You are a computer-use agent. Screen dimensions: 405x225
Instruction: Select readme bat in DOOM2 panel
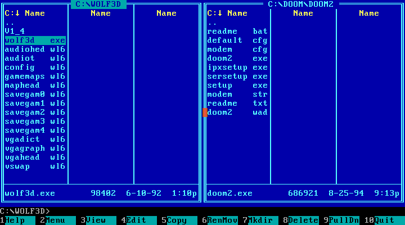[237, 31]
